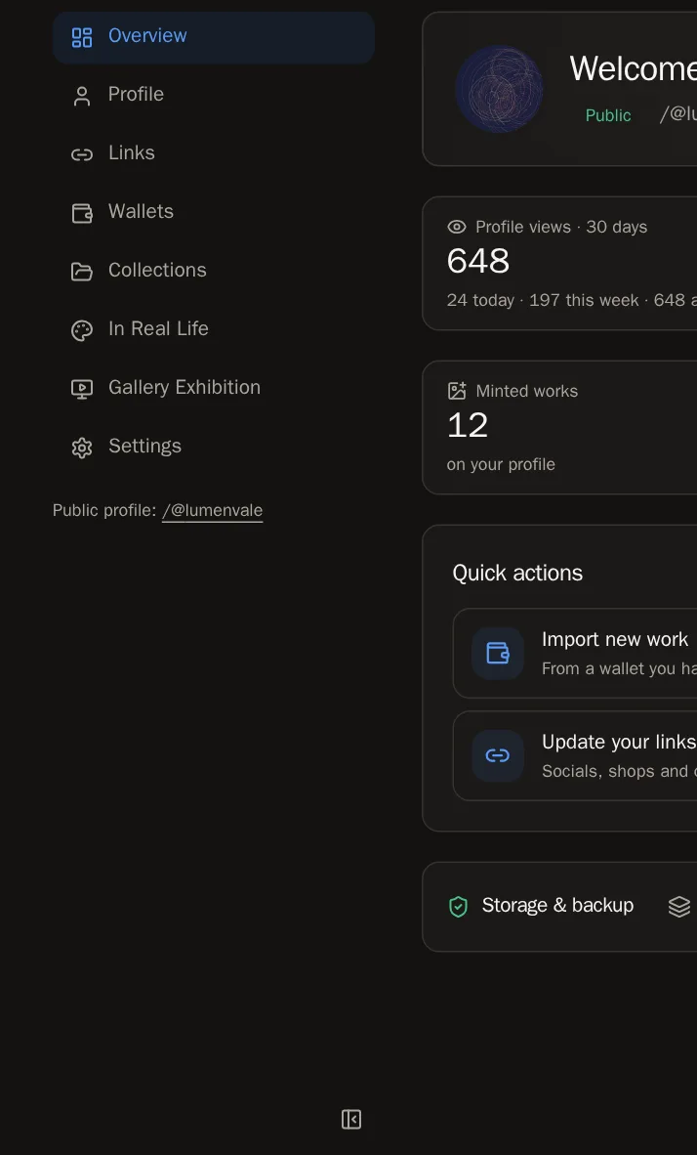This screenshot has width=697, height=1155.
Task: Open the /@lumenvale public profile link
Action: click(212, 510)
